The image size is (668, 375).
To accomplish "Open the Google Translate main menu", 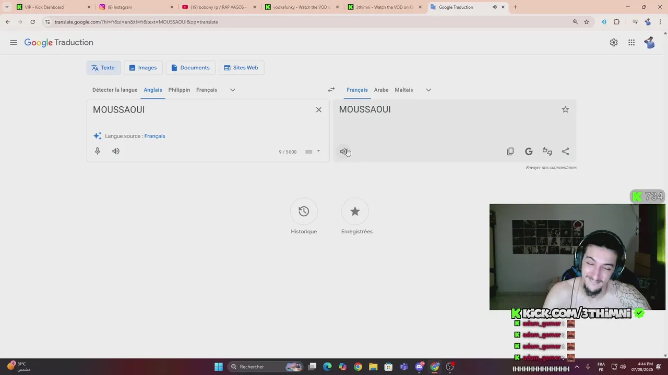I will 14,43.
